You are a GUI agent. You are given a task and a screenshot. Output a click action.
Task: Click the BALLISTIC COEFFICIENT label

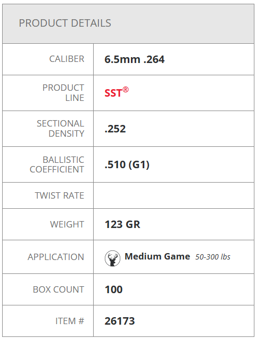click(x=57, y=164)
